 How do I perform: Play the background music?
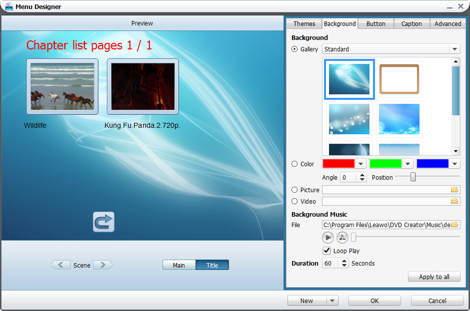[327, 238]
